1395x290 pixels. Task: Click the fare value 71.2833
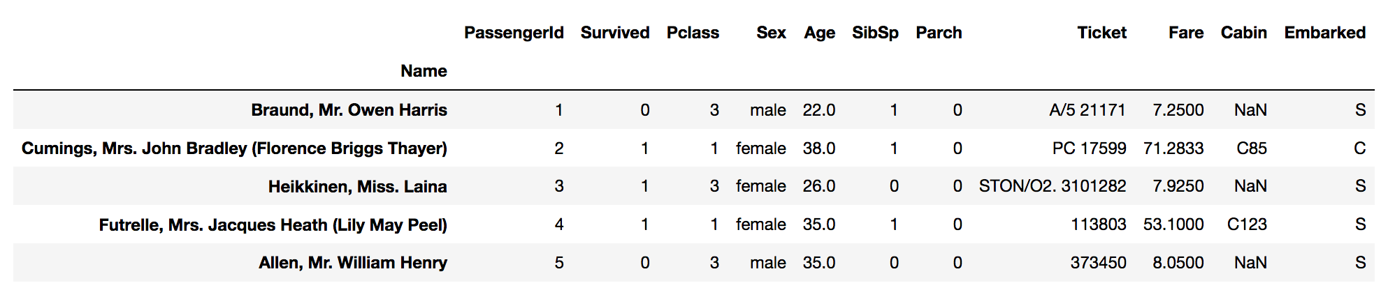click(1173, 148)
